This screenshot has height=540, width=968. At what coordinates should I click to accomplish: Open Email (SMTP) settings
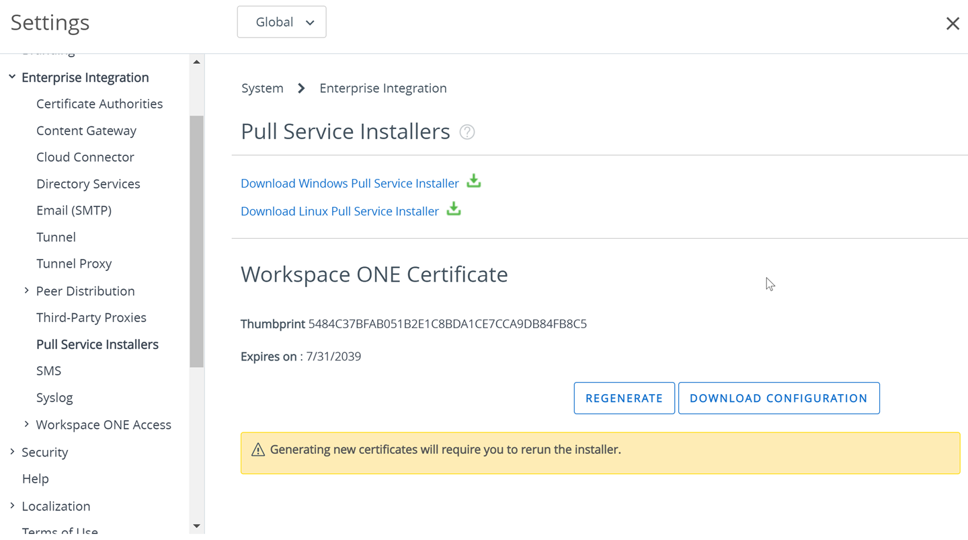(x=74, y=210)
